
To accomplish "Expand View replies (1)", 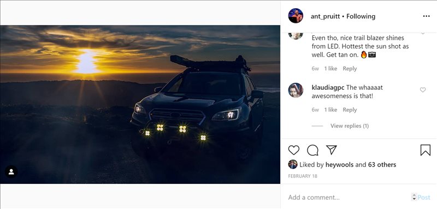I will click(350, 126).
